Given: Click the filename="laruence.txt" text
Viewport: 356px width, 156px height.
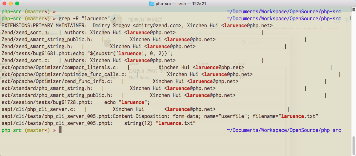Looking at the screenshot, I should 285,116.
